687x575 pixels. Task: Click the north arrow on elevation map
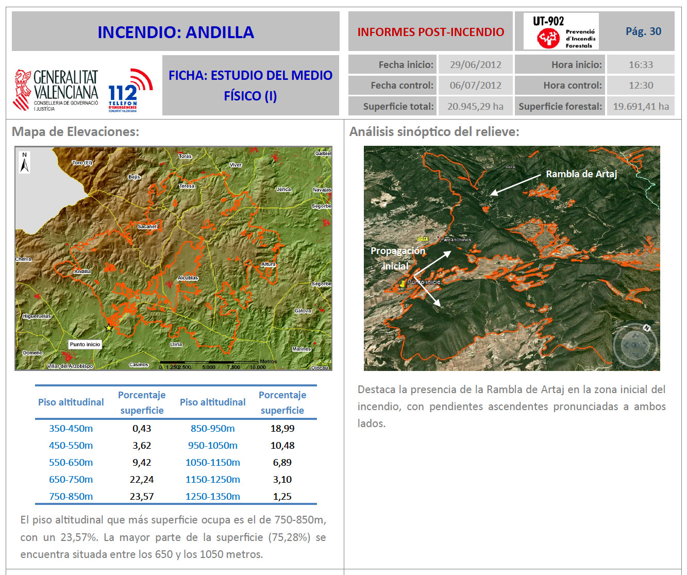(x=24, y=162)
